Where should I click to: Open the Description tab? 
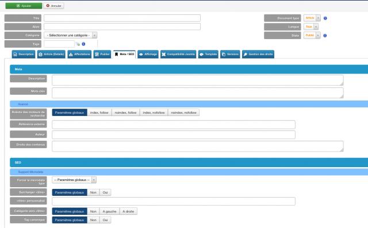coord(24,54)
